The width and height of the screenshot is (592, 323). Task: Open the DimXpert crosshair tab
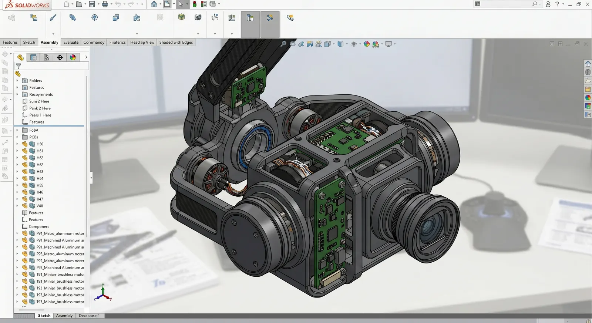pyautogui.click(x=60, y=57)
